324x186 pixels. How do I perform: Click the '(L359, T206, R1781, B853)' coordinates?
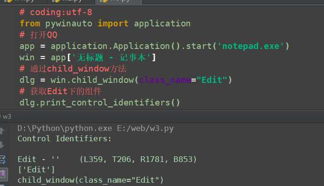coord(138,159)
